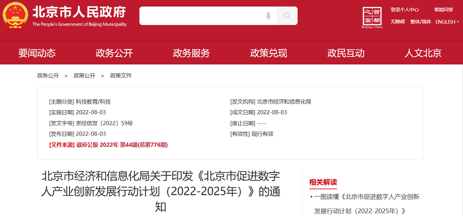Select the 发布日期 2022-08-03 value
This screenshot has width=463, height=216.
[91, 134]
